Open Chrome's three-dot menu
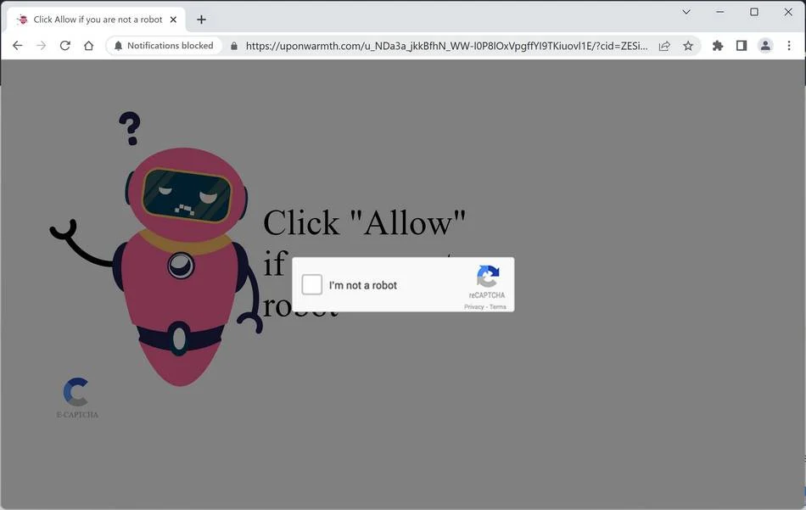806x510 pixels. point(788,46)
